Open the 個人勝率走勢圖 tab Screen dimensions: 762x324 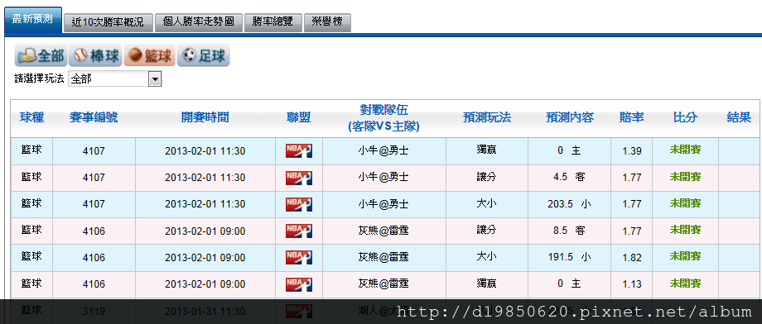tap(198, 23)
